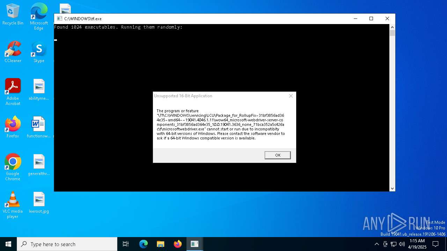Launch the VLC media player shortcut
Screen dimensions: 447x251
[x=13, y=205]
